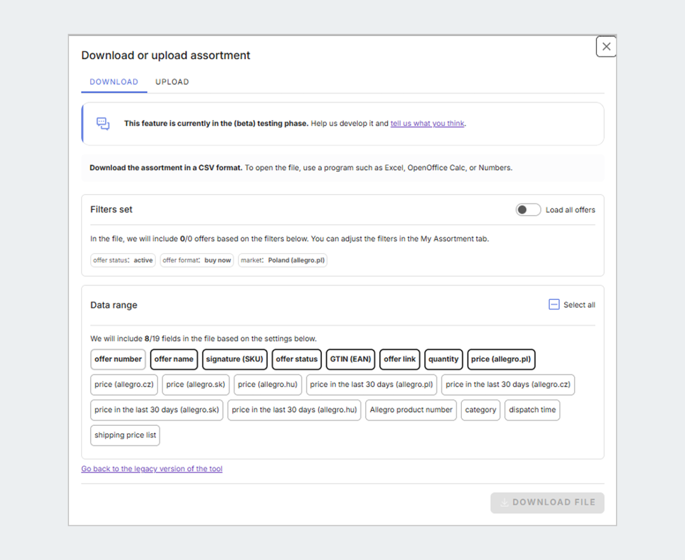Click the market: Poland (allegro.pl) filter tag
Viewport: 685px width, 560px height.
click(x=283, y=260)
